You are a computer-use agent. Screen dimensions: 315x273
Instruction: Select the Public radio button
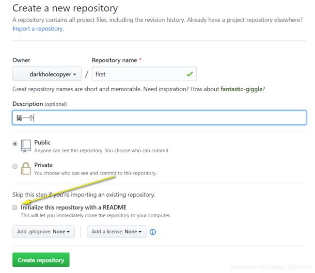pos(15,144)
